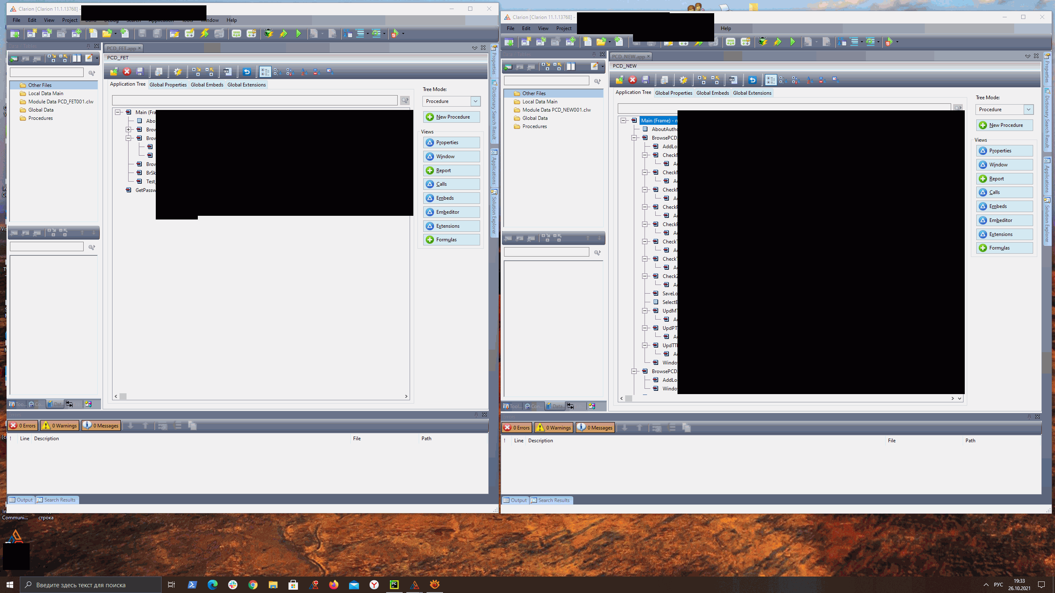1055x593 pixels.
Task: Click green Run triangle in right Clarion toolbar
Action: coord(792,42)
